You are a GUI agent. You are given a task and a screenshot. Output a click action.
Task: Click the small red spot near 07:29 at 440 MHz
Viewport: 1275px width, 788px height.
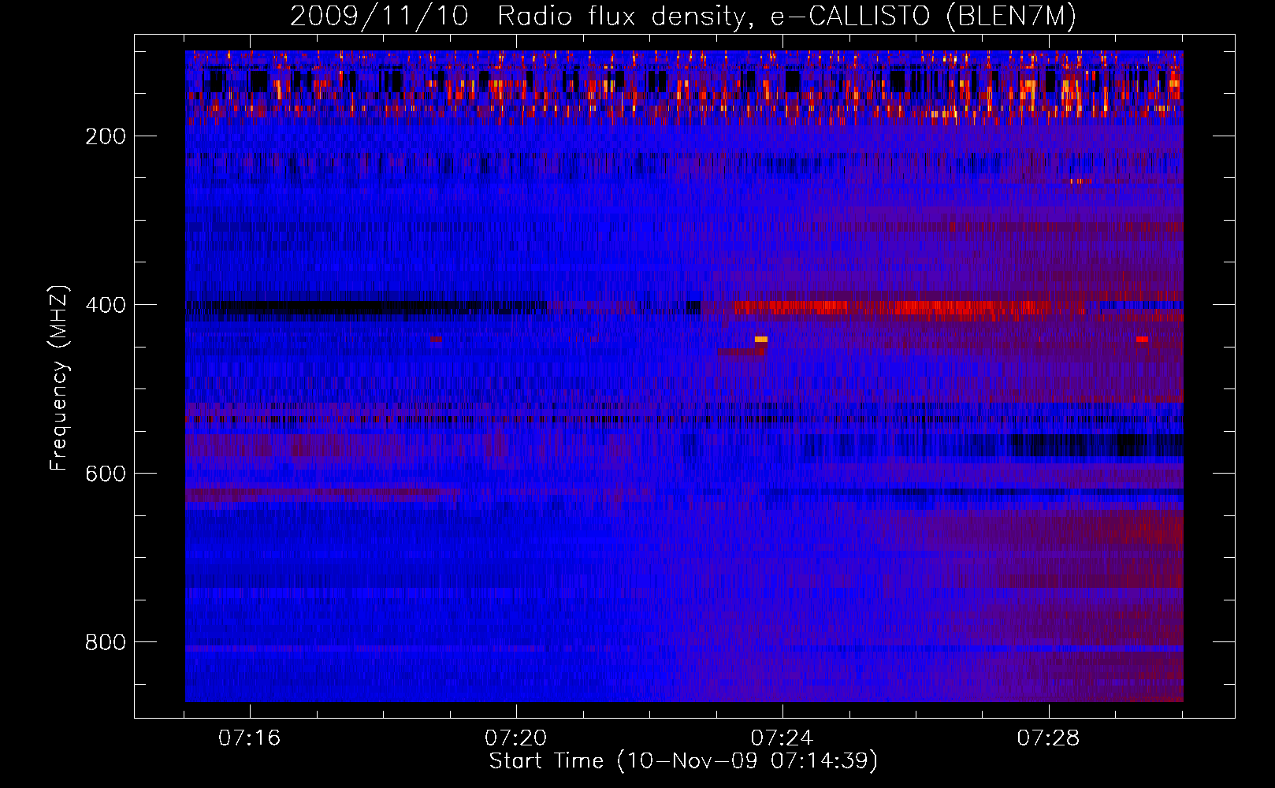pos(1142,340)
